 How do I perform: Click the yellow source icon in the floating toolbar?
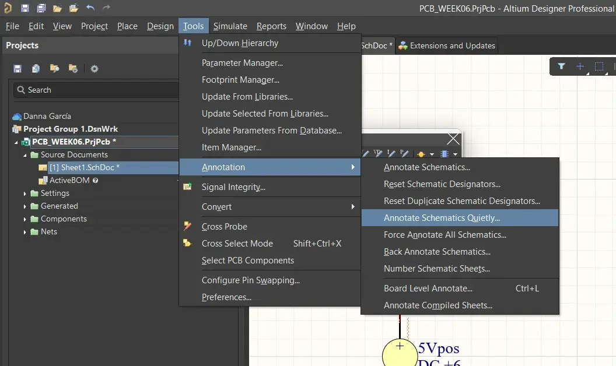pyautogui.click(x=421, y=154)
